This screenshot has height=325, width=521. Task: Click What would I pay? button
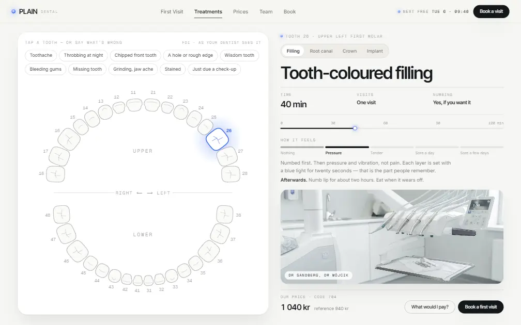(430, 307)
